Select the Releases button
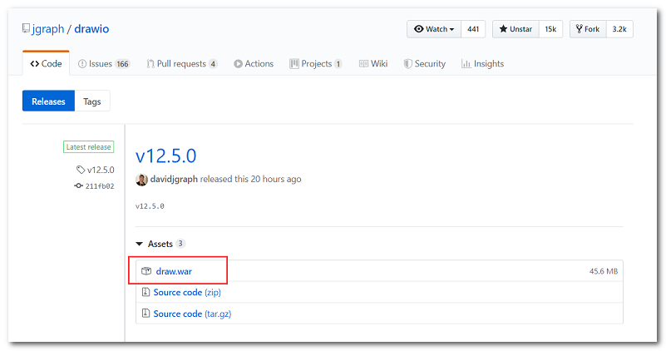Screen dimensions: 666x351 48,101
